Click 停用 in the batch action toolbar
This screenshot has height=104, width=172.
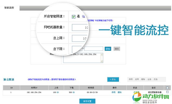131,79
